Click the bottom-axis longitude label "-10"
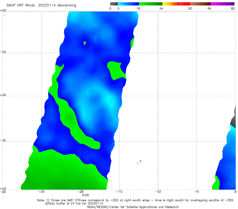The width and height of the screenshot is (238, 209). coord(158,192)
